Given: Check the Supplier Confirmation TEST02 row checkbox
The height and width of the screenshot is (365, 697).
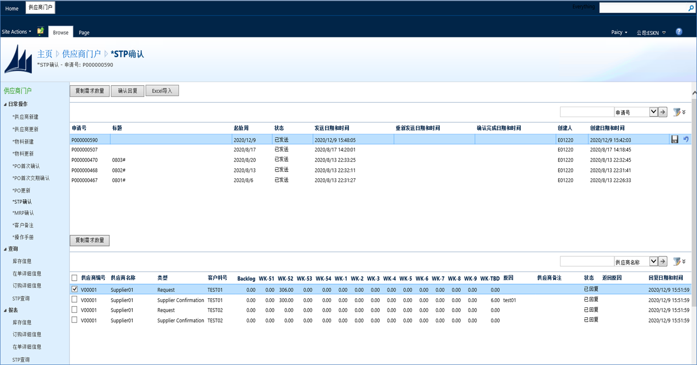Looking at the screenshot, I should click(x=74, y=320).
